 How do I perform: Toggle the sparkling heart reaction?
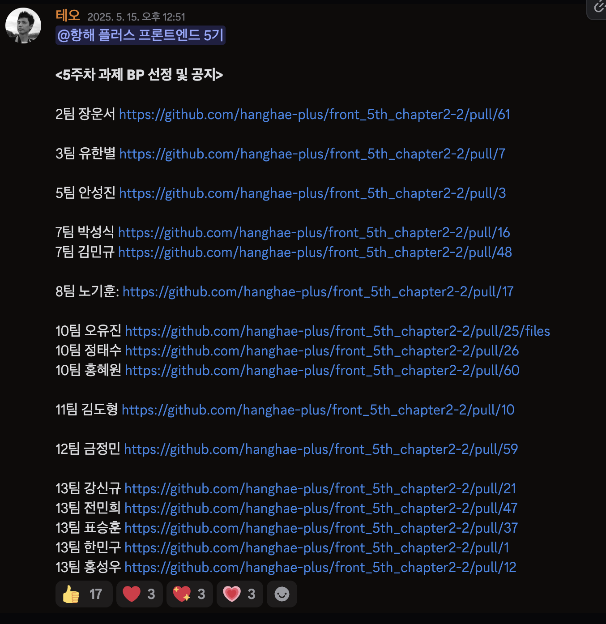click(189, 594)
